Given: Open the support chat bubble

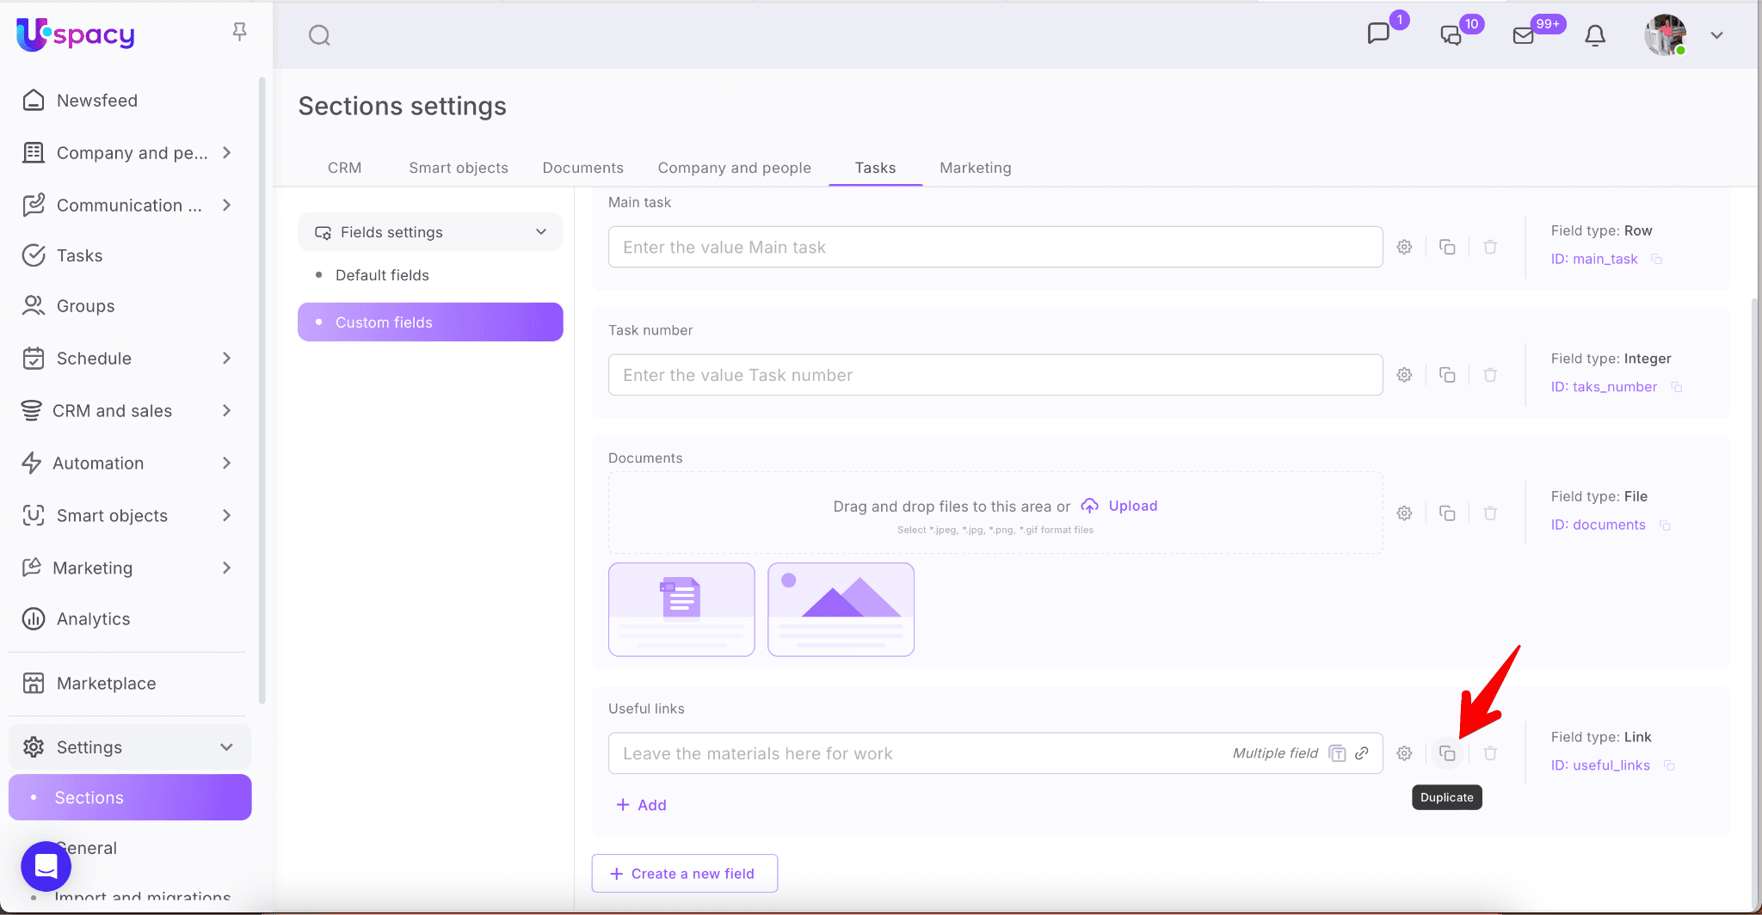Looking at the screenshot, I should [x=46, y=866].
